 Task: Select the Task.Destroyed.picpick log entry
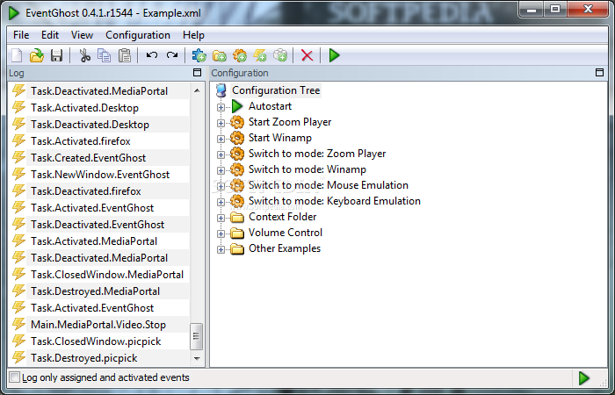coord(84,358)
